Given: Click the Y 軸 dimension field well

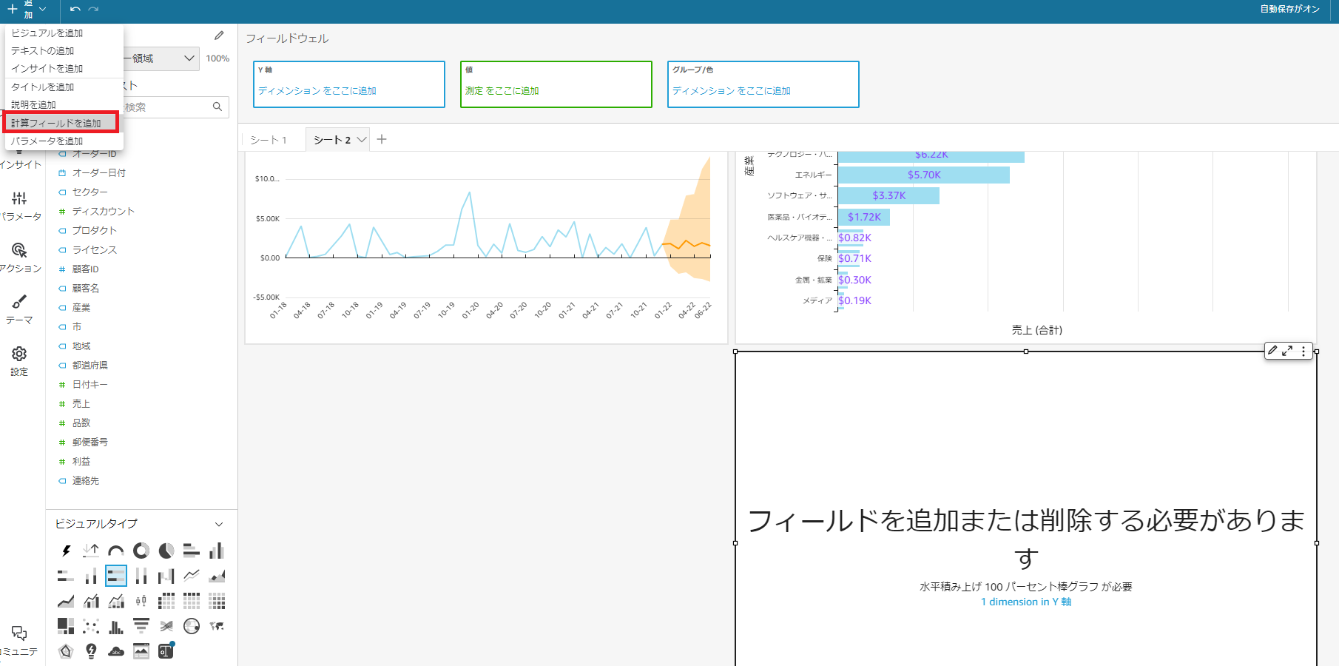Looking at the screenshot, I should point(349,84).
